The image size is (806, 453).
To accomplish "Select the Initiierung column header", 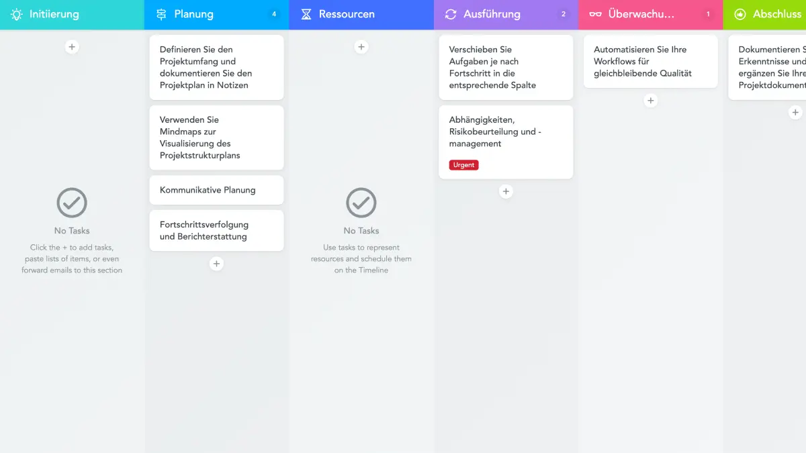I will coord(54,14).
